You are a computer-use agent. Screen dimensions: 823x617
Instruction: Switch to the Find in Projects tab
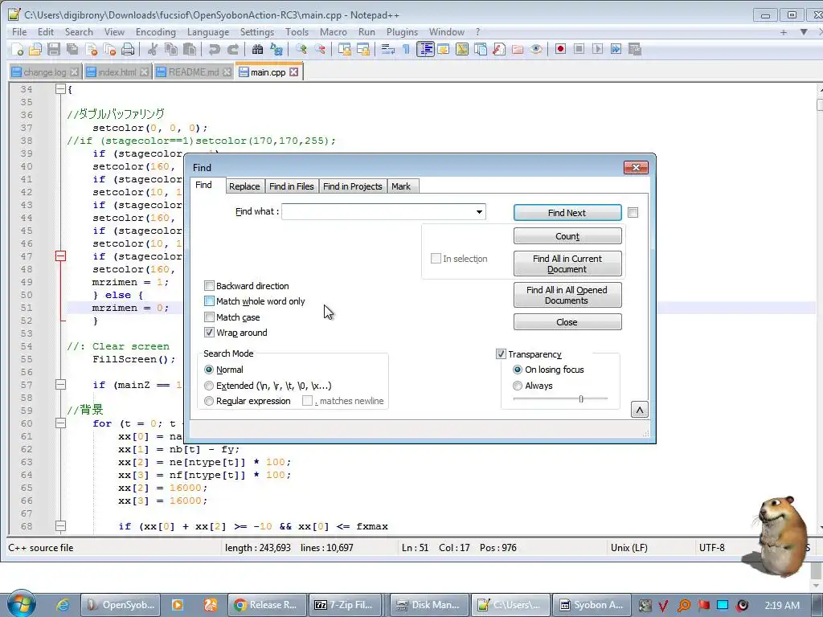(x=353, y=186)
